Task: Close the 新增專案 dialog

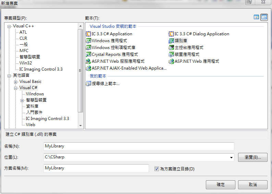Action: [x=263, y=2]
